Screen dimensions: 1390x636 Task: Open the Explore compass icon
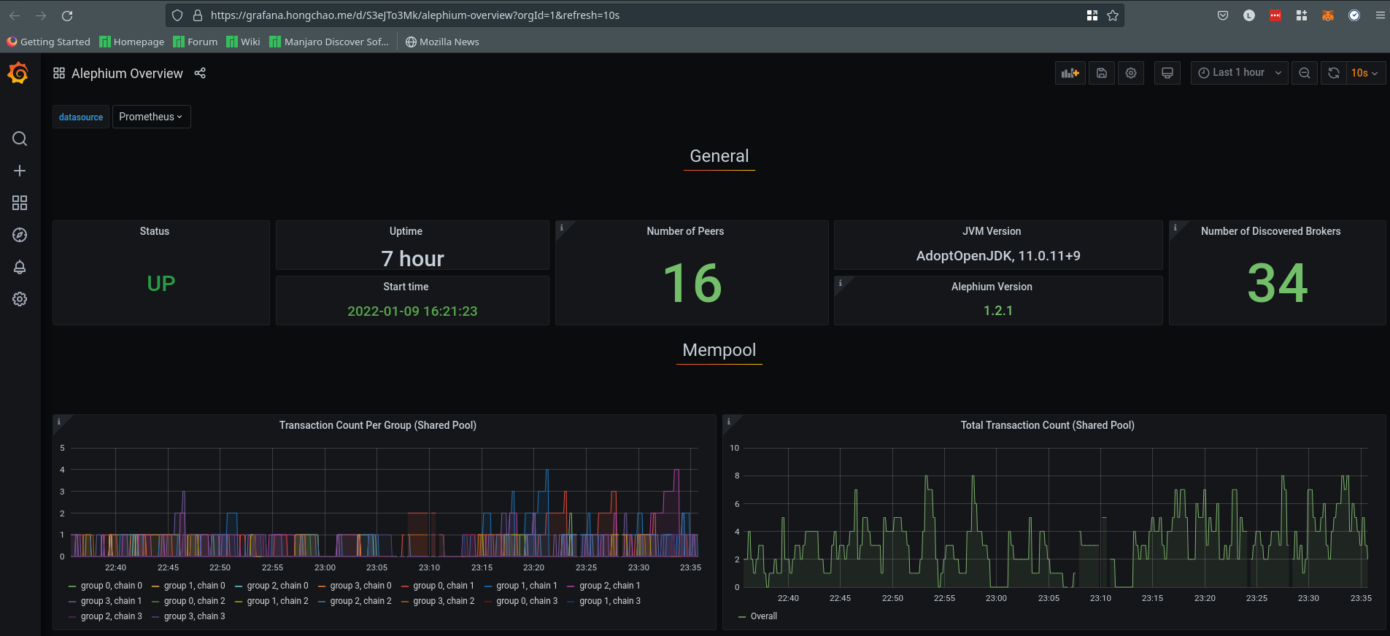click(20, 235)
